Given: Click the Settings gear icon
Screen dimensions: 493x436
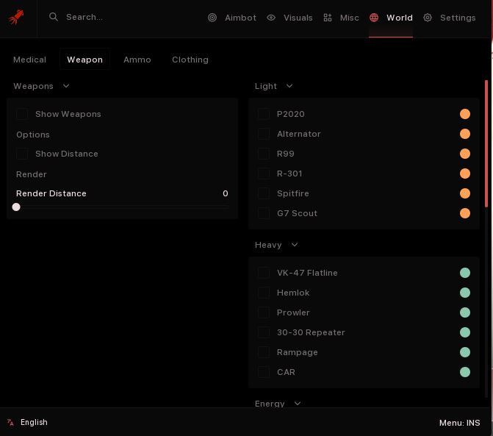Looking at the screenshot, I should coord(428,18).
